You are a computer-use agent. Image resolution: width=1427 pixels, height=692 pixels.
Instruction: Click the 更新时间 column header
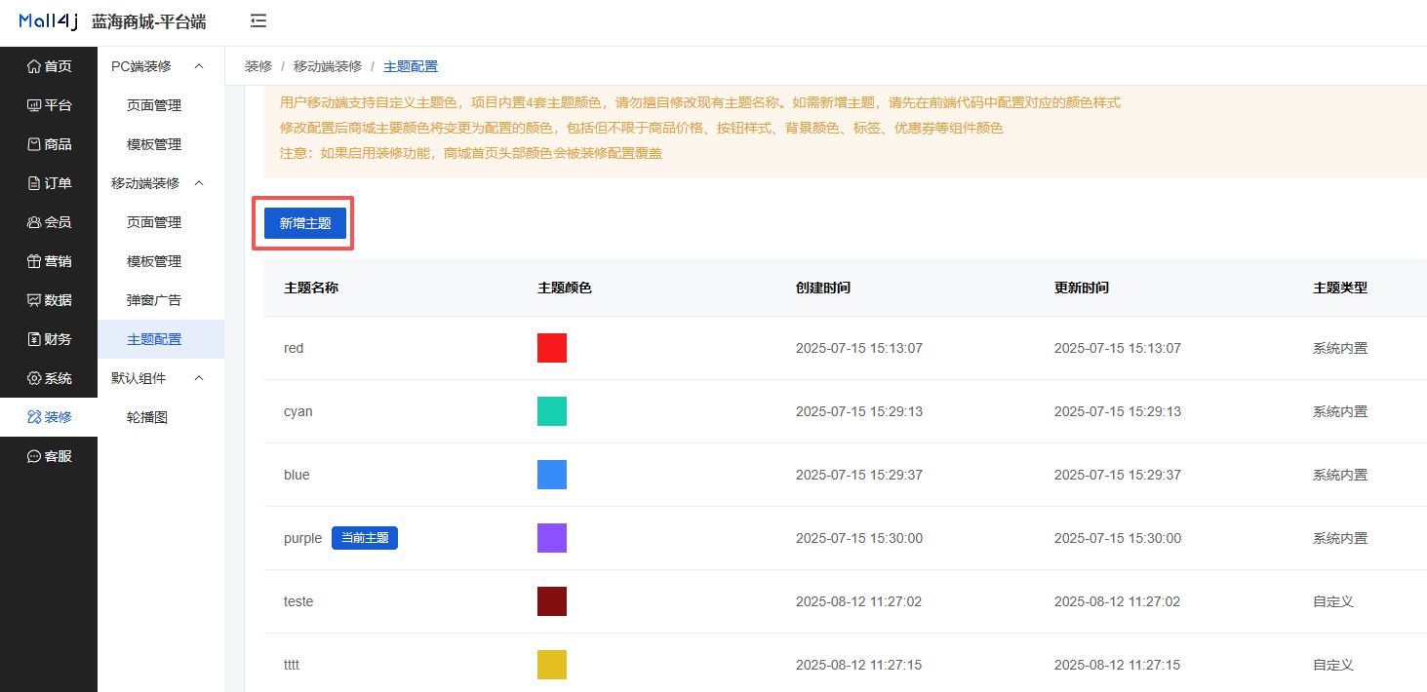(x=1082, y=288)
